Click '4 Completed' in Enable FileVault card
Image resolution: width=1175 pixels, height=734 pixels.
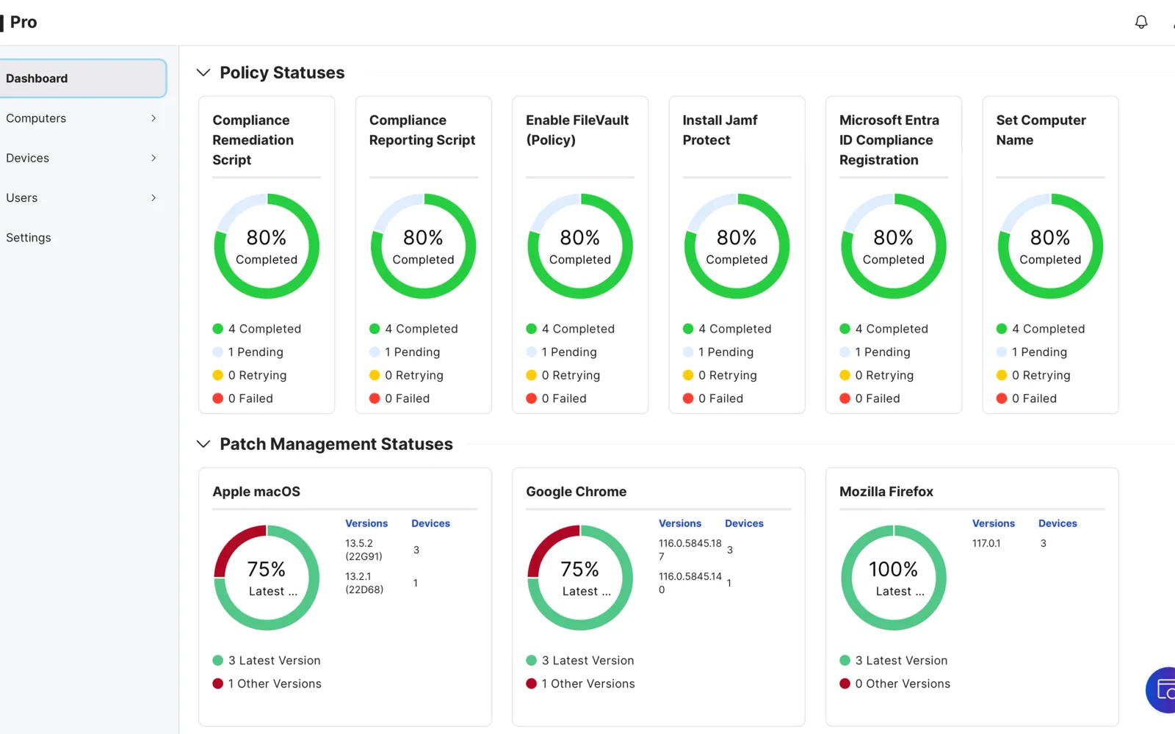pos(571,329)
